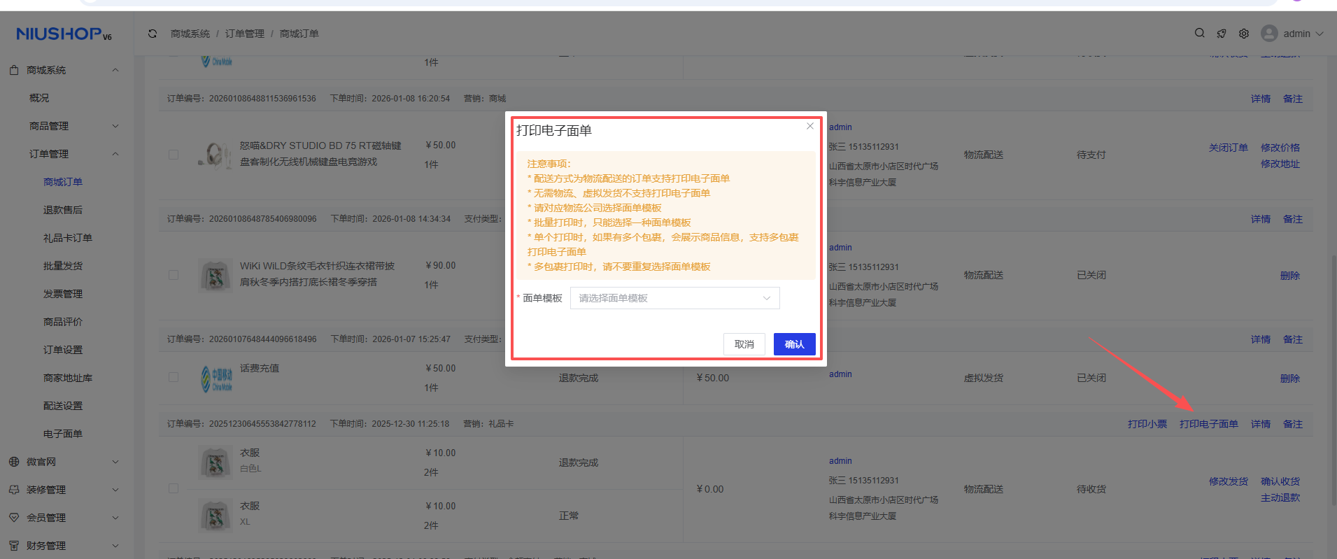Tick the WiKi WiLD dress order checkbox
This screenshot has height=559, width=1337.
point(174,275)
